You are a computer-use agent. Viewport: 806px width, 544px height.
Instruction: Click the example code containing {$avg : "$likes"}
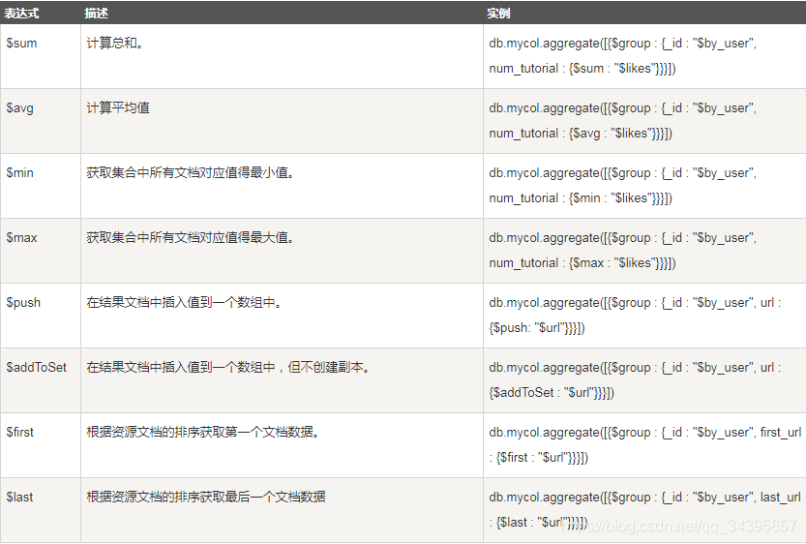click(623, 121)
